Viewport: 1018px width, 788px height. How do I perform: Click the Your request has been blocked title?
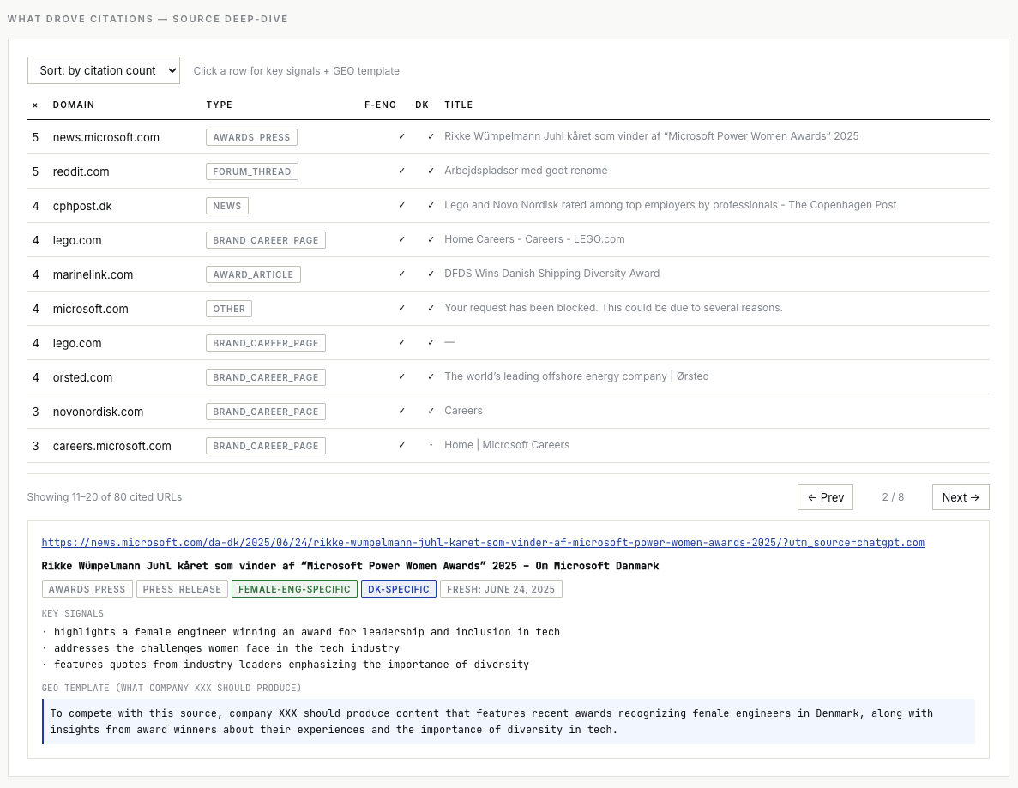tap(613, 309)
